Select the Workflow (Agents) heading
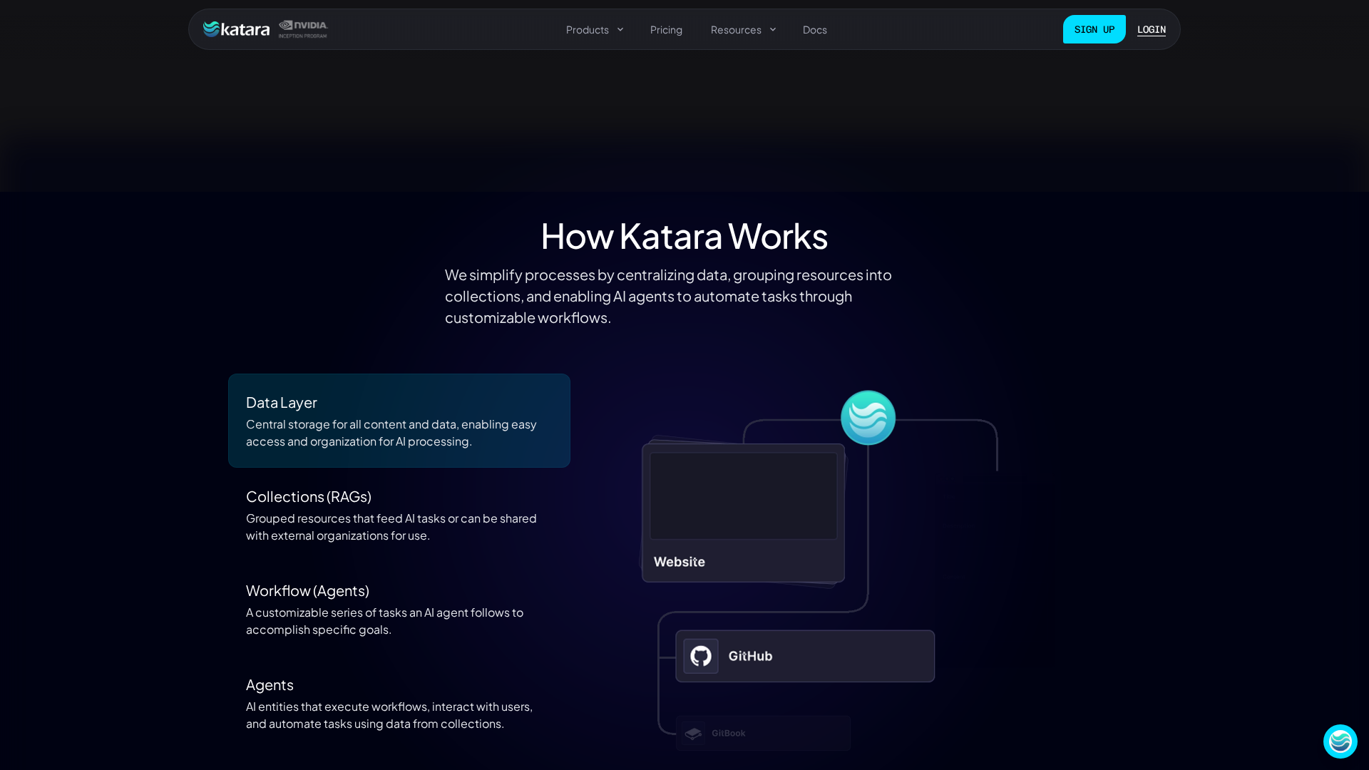 (x=307, y=590)
